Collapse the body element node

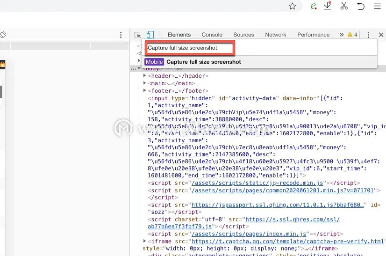tap(139, 68)
